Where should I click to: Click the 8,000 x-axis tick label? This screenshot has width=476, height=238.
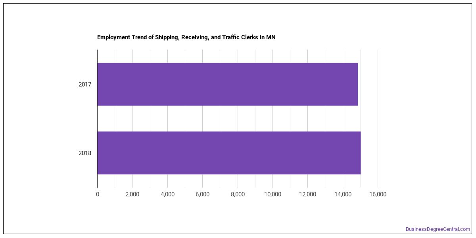[x=237, y=194]
